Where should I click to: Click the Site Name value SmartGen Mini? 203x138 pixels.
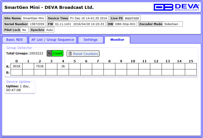pyautogui.click(x=34, y=18)
